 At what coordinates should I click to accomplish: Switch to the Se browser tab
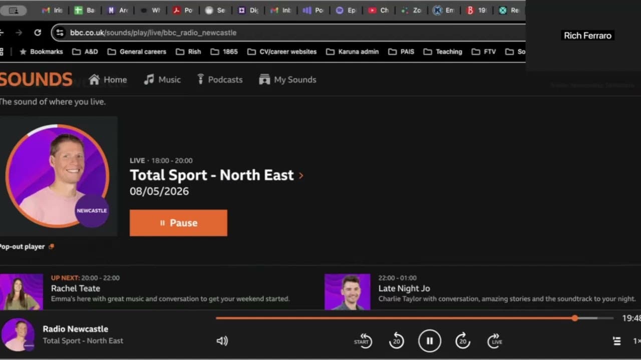pyautogui.click(x=215, y=10)
